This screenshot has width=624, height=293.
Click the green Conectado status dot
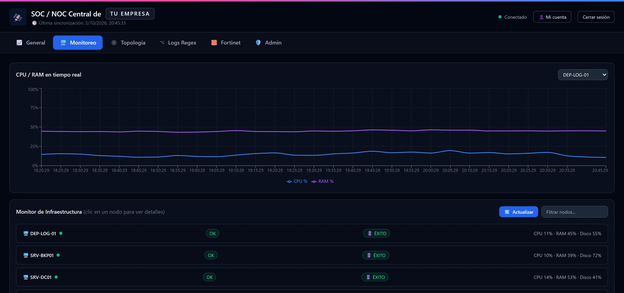(x=500, y=17)
